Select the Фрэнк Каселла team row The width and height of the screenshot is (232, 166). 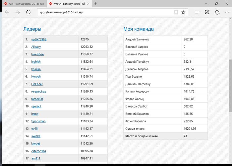(x=165, y=121)
